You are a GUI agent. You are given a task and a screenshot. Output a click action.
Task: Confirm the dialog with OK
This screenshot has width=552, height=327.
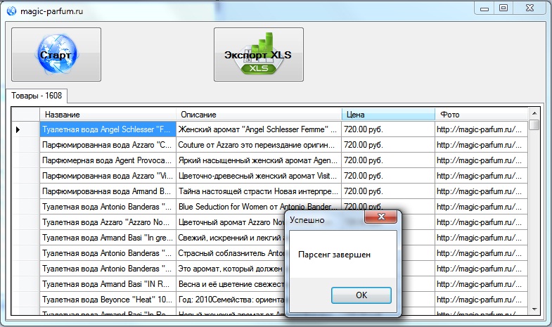[361, 295]
